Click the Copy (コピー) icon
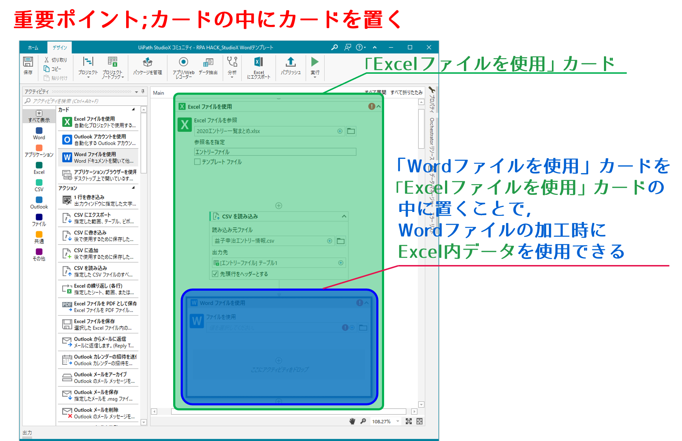Viewport: 682px width, 441px height. pos(46,69)
